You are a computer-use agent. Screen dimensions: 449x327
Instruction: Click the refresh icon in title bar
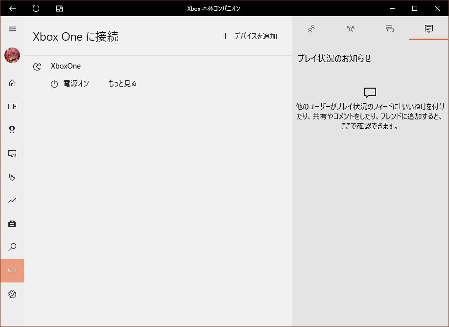36,9
